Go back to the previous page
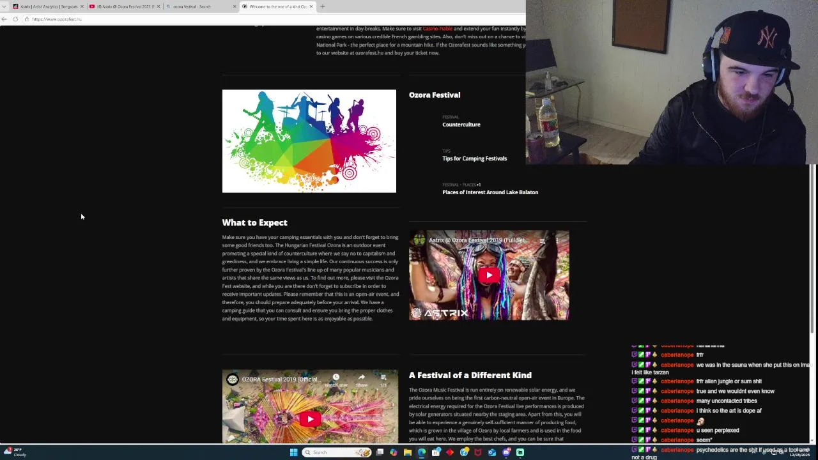This screenshot has height=460, width=818. tap(4, 19)
